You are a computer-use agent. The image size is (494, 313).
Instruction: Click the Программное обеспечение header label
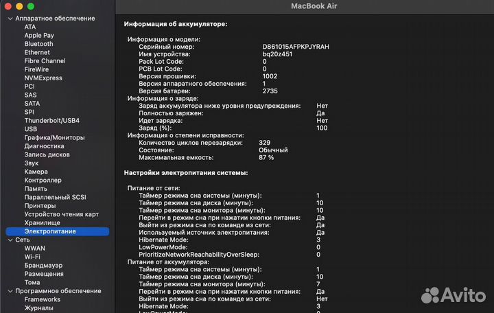coord(58,291)
